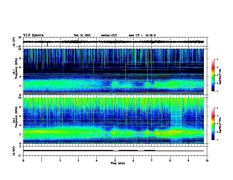Screen dimensions: 233x180
Task: Click the "station=OUI" header label
Action: pyautogui.click(x=109, y=35)
